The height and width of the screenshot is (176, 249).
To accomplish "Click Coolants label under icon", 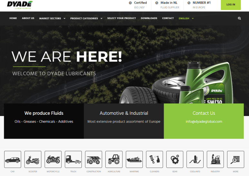I will [195, 171].
